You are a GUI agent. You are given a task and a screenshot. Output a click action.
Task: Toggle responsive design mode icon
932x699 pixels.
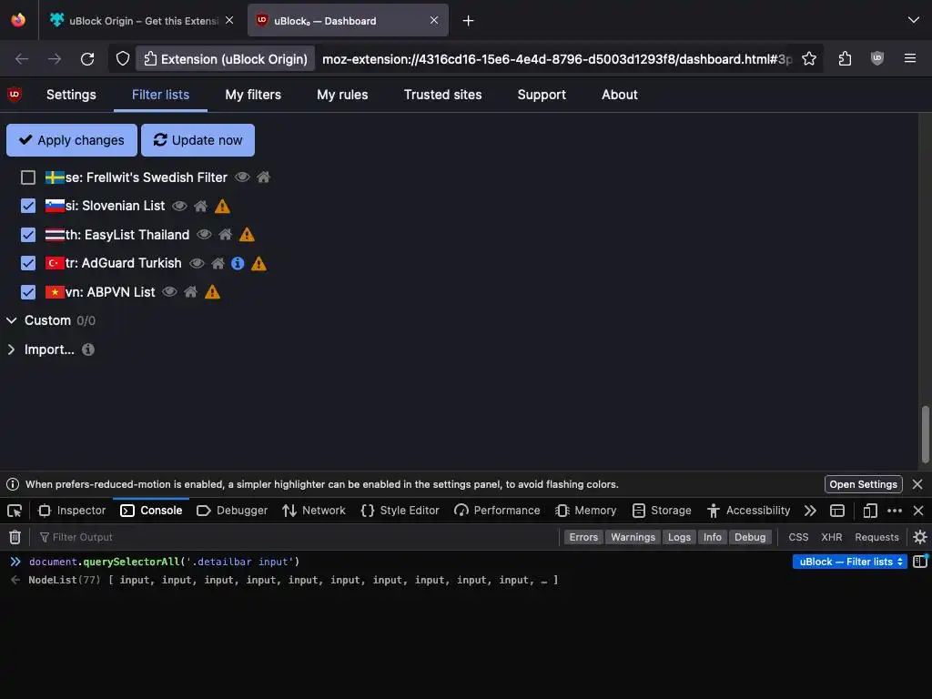(869, 511)
